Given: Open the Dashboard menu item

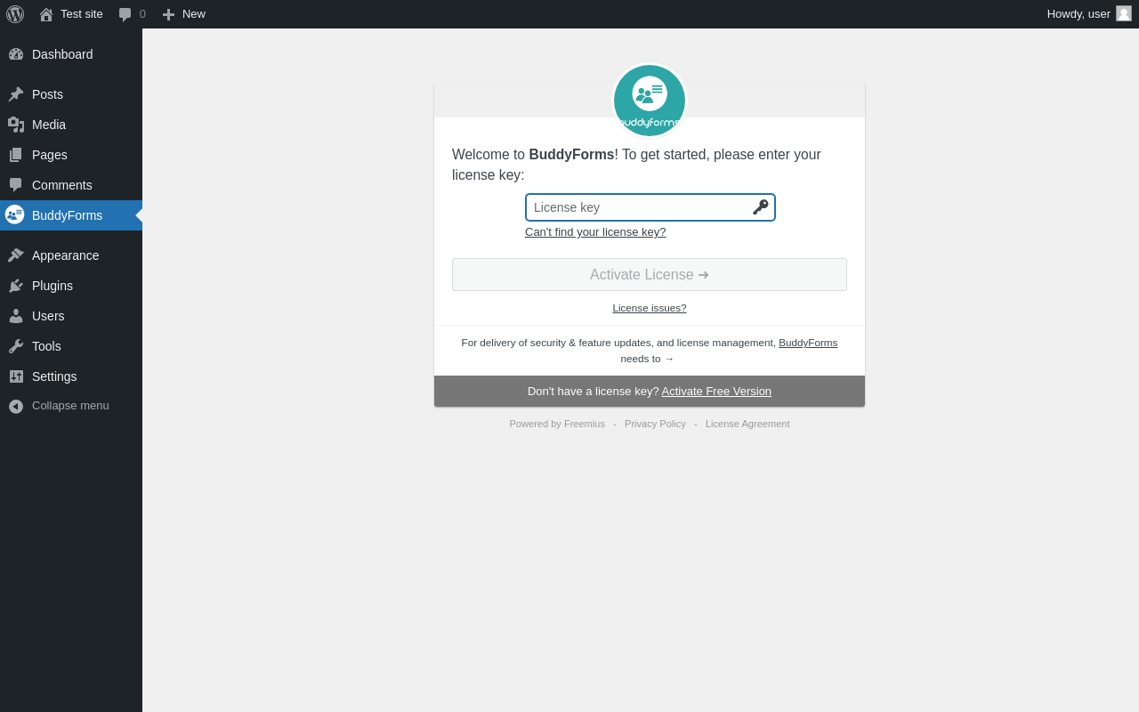Looking at the screenshot, I should tap(71, 54).
